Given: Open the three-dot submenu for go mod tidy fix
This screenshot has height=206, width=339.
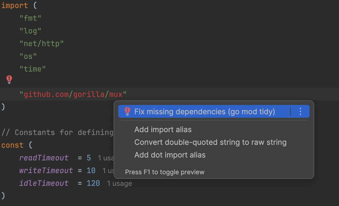Looking at the screenshot, I should 300,111.
